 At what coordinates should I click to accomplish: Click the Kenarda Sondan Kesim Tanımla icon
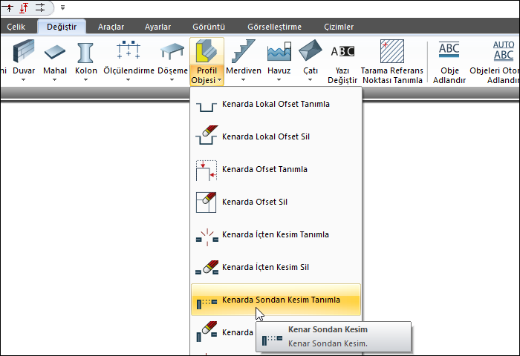click(x=207, y=303)
